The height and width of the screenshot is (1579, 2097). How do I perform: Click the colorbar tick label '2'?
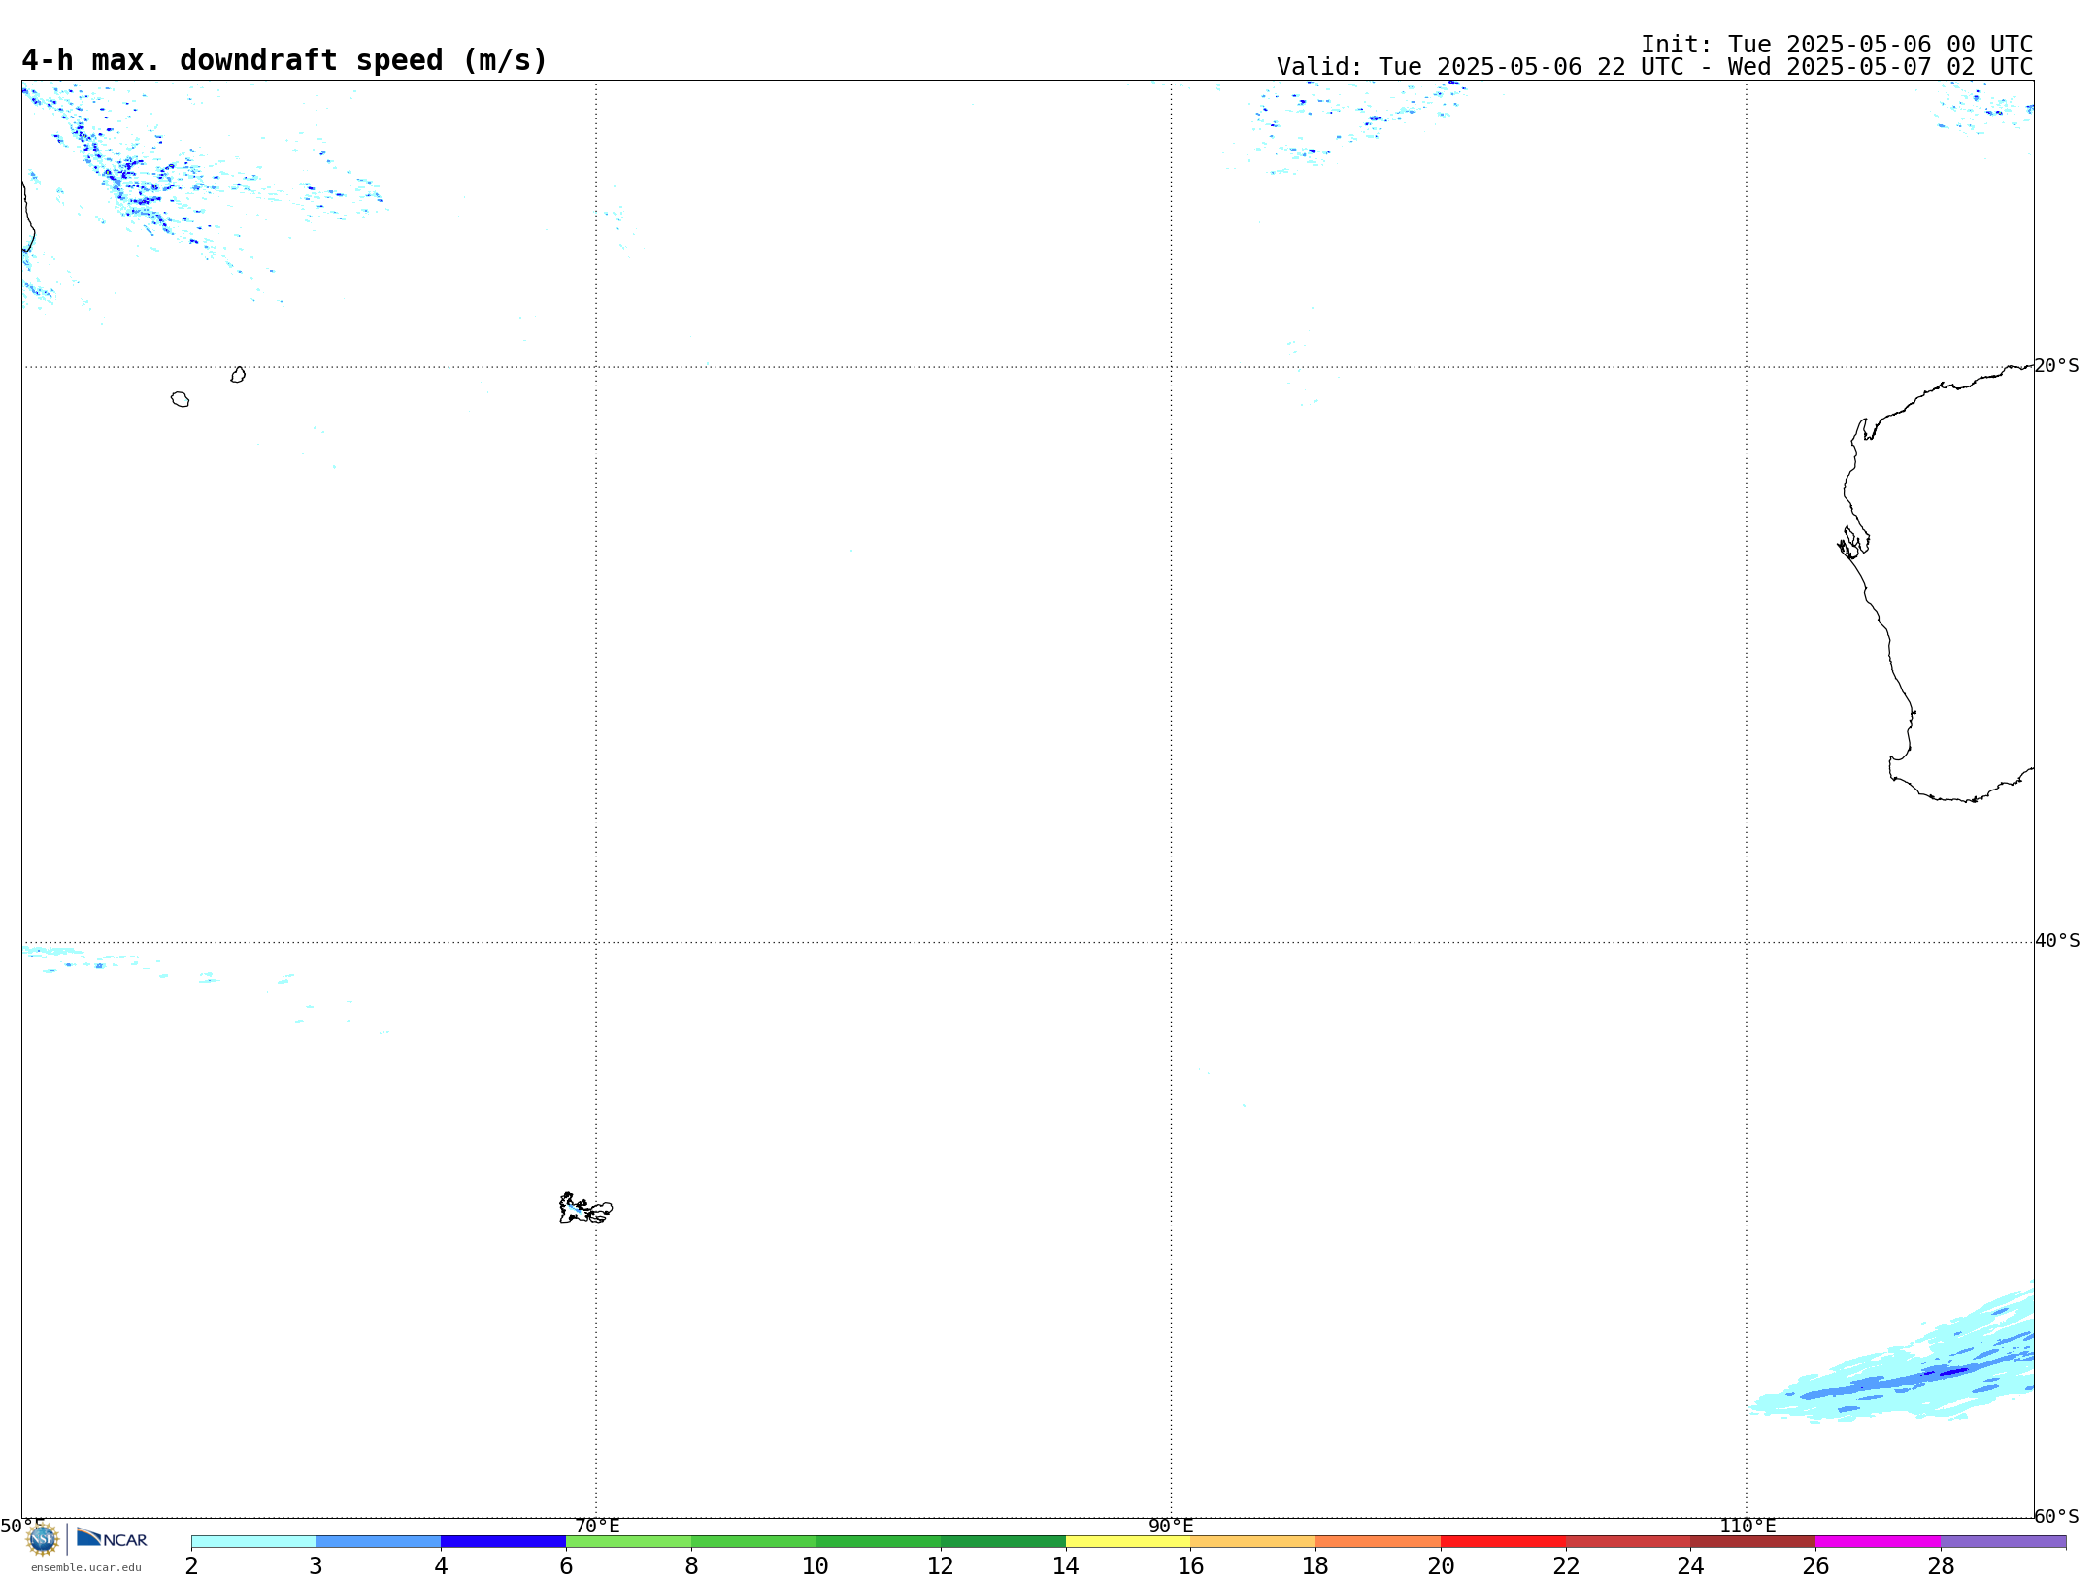click(191, 1566)
